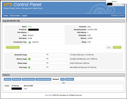The width and height of the screenshot is (127, 99).
Task: Open the Console Password tab
Action: pyautogui.click(x=43, y=79)
